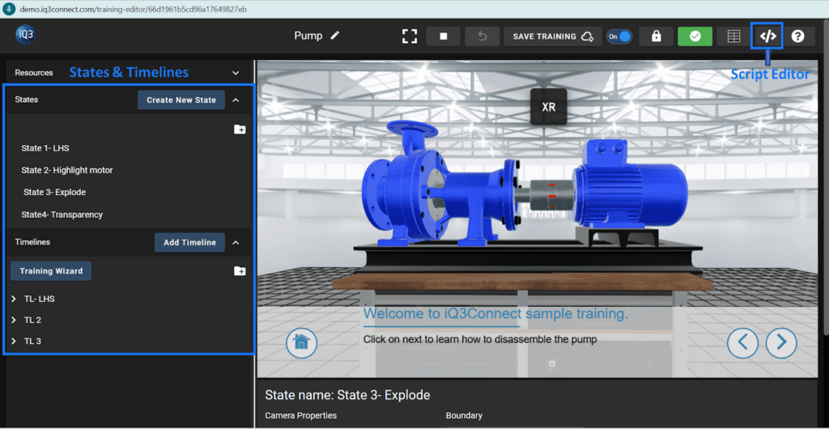Toggle the On switch in toolbar
Screen dimensions: 829x429
[619, 36]
